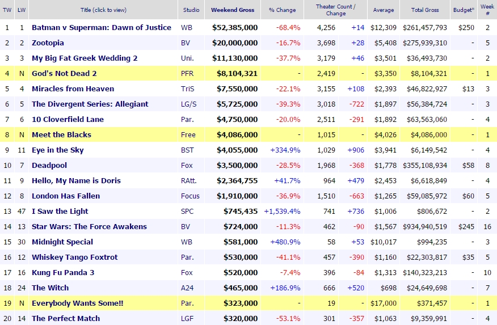Image resolution: width=497 pixels, height=325 pixels.
Task: Open 10 Cloverfield Lane link
Action: coord(68,120)
